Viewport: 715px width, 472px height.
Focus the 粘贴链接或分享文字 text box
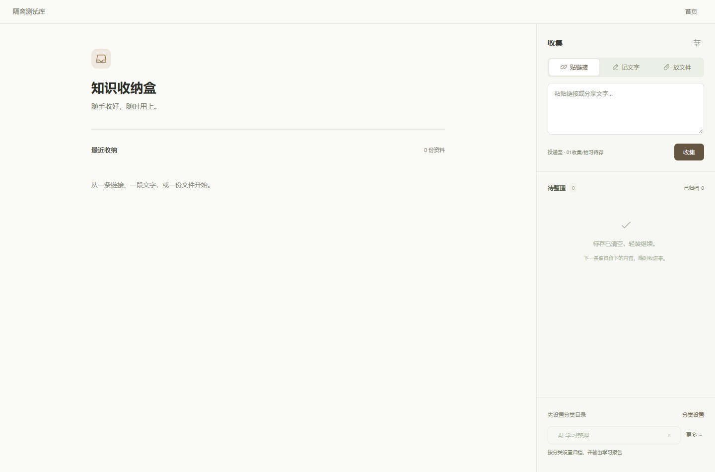coord(626,109)
